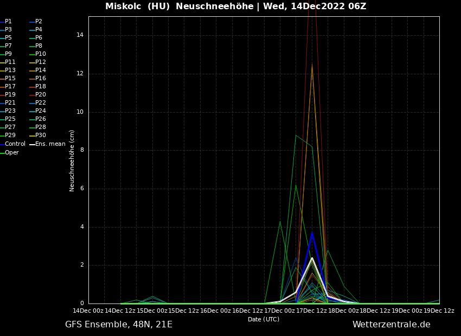Viewport: 461px width, 336px height.
Task: Select the P20 legend label
Action: click(41, 95)
